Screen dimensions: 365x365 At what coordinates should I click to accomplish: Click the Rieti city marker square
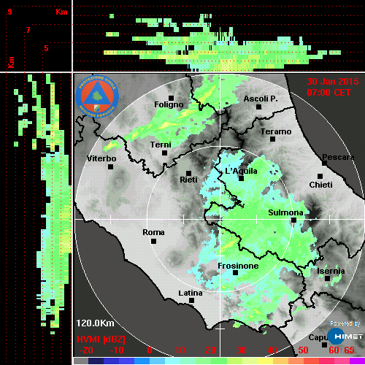pos(188,173)
